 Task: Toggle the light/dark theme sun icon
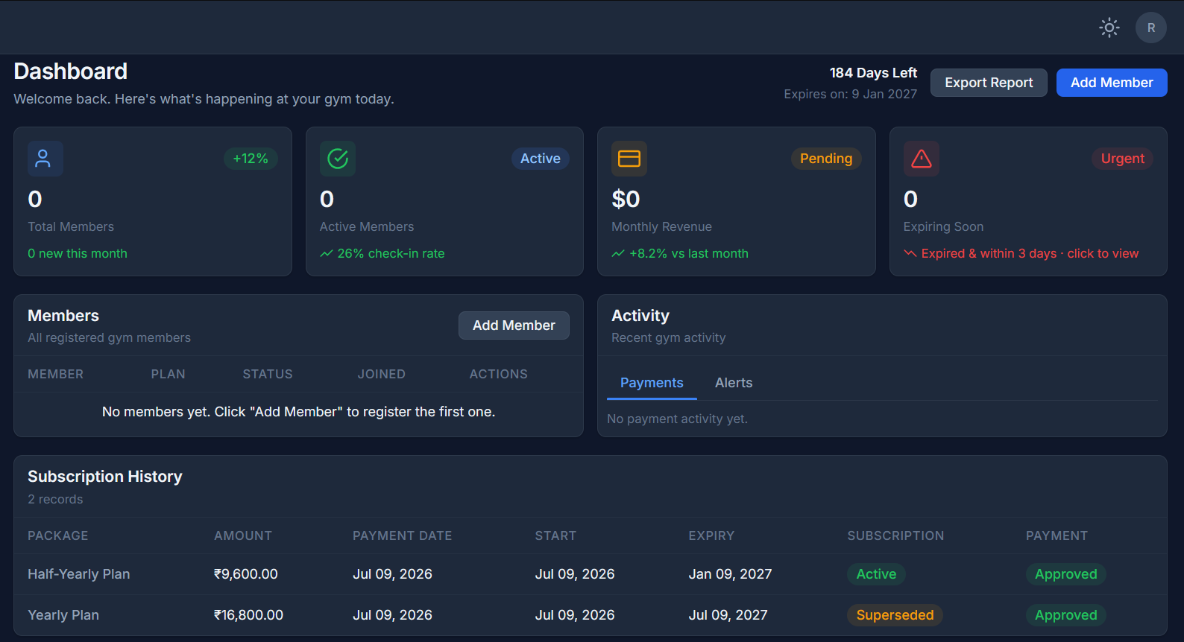tap(1109, 28)
